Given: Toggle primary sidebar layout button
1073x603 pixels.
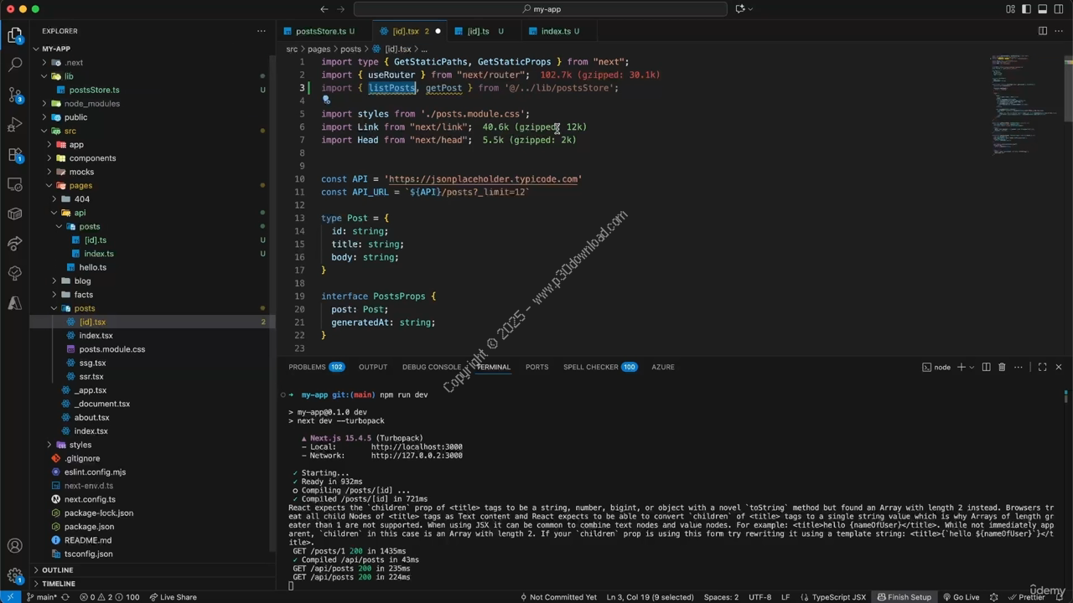Looking at the screenshot, I should click(1027, 9).
